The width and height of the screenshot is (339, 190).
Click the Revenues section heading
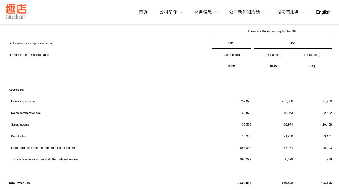(x=16, y=90)
